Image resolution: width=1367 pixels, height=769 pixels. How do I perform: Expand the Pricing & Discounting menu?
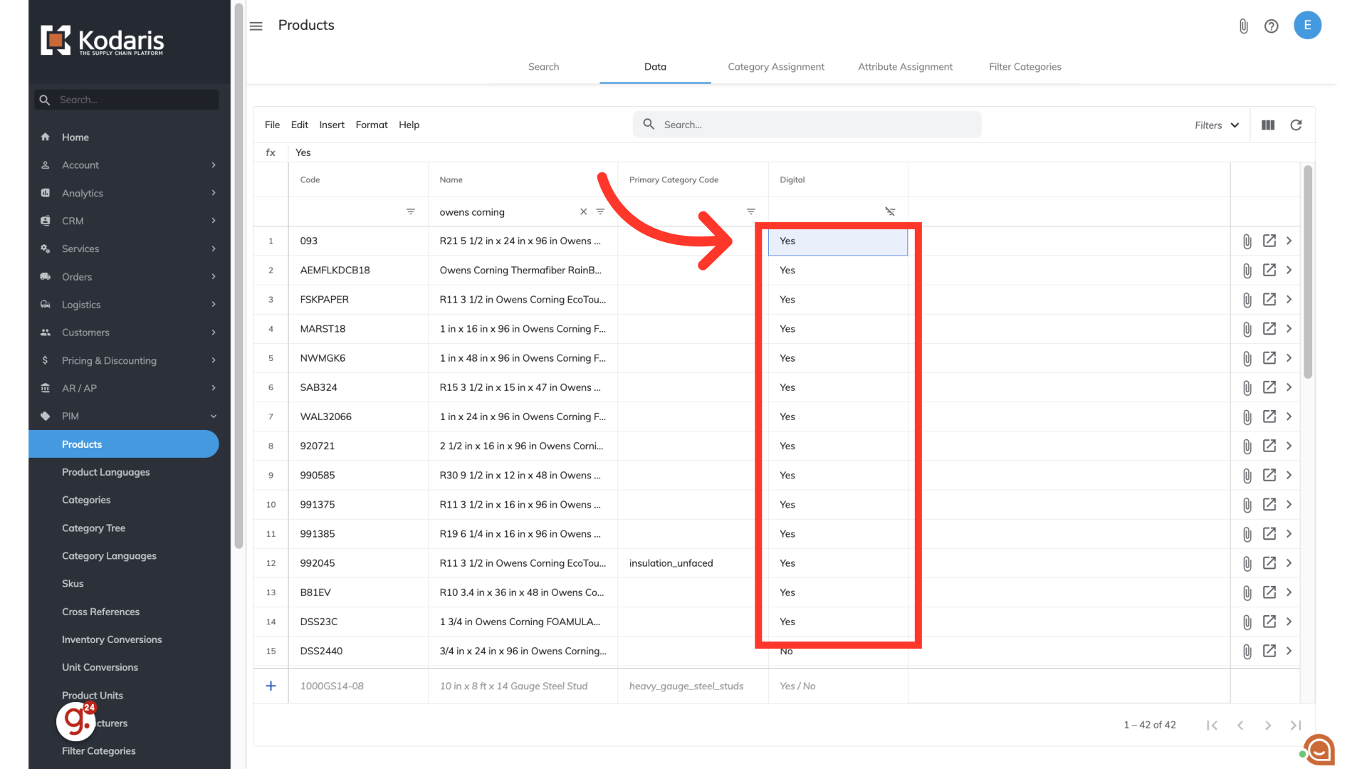coord(213,360)
